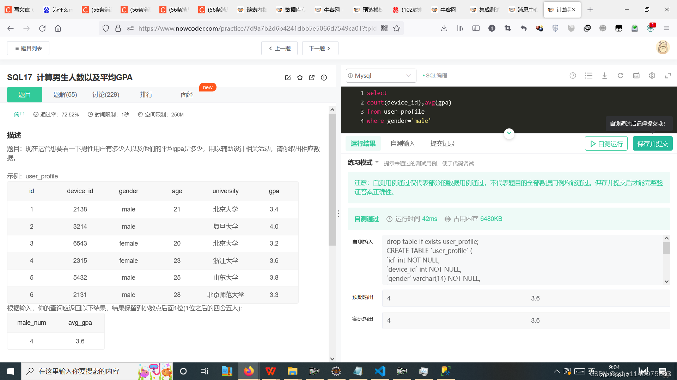Open File Explorer from the taskbar
The width and height of the screenshot is (677, 380).
292,371
